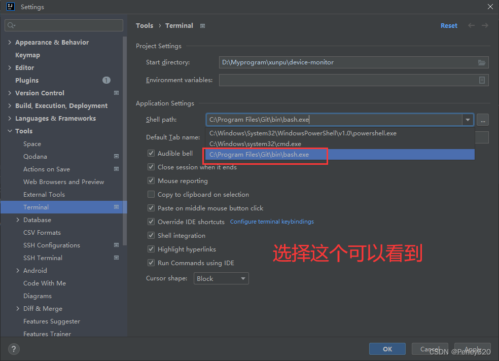Click the Cancel button
The height and width of the screenshot is (361, 499).
pos(430,349)
